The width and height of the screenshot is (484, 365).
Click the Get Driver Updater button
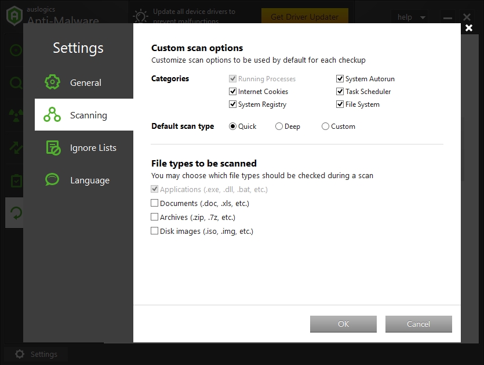304,17
